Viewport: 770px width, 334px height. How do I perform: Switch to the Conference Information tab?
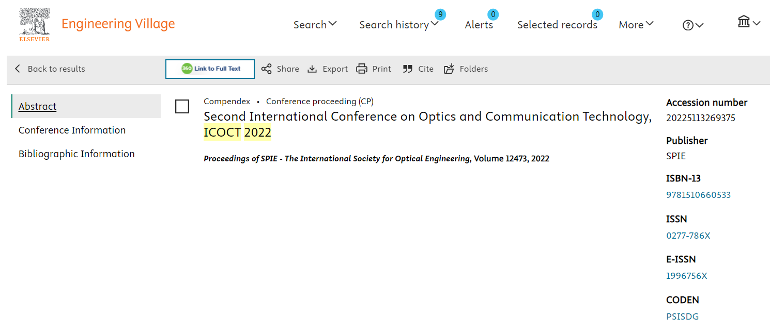click(72, 130)
